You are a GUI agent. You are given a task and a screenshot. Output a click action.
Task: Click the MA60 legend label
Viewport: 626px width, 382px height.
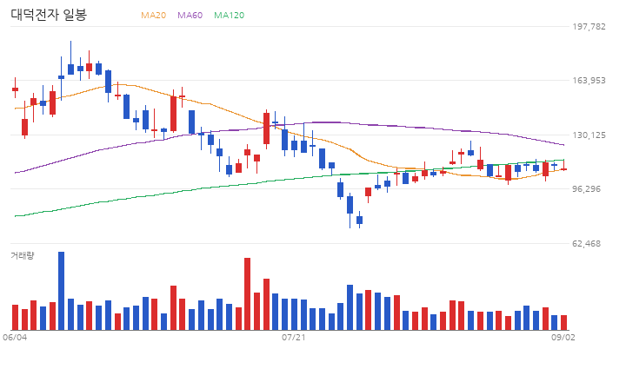(x=190, y=15)
